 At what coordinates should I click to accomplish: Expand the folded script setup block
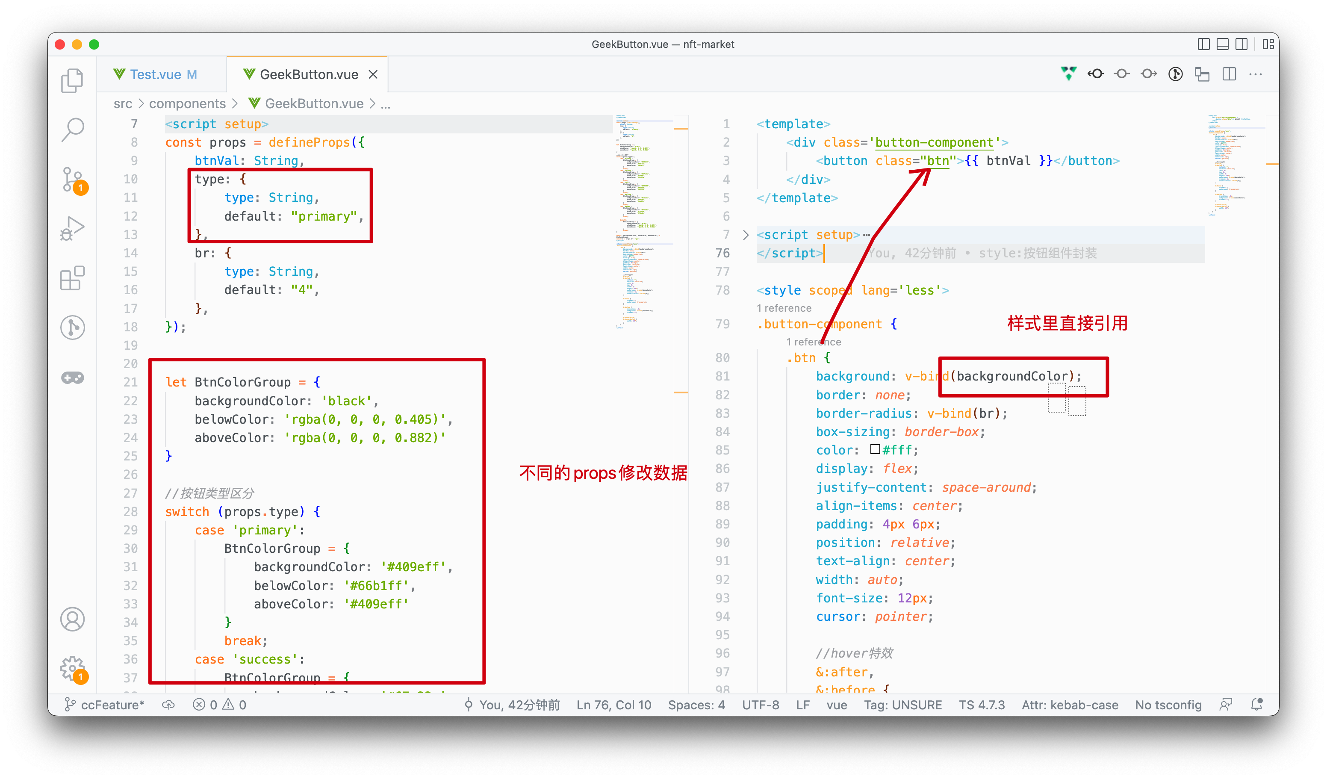coord(746,235)
